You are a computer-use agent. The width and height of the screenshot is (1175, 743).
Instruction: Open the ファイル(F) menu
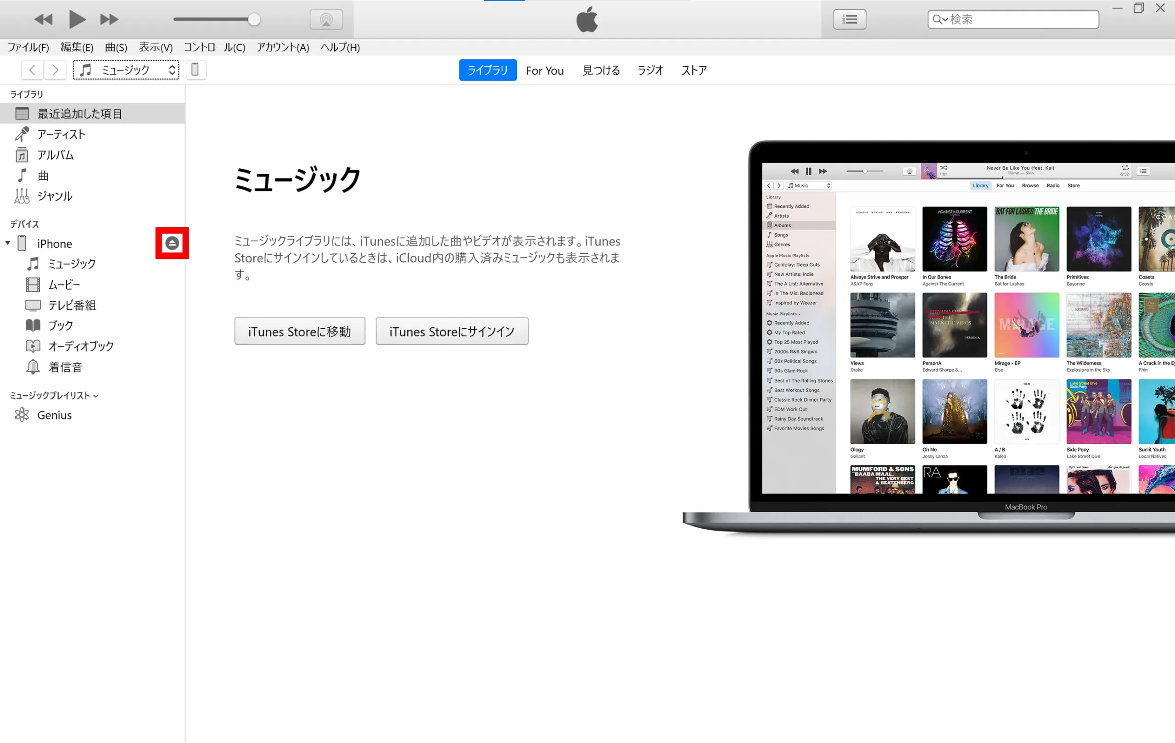(28, 47)
